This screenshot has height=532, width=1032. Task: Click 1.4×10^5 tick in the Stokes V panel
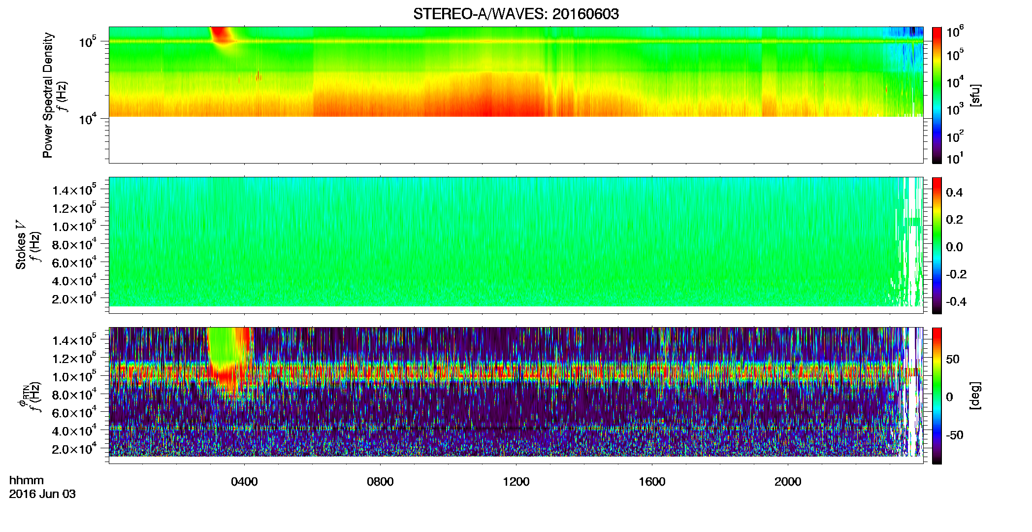pos(74,189)
